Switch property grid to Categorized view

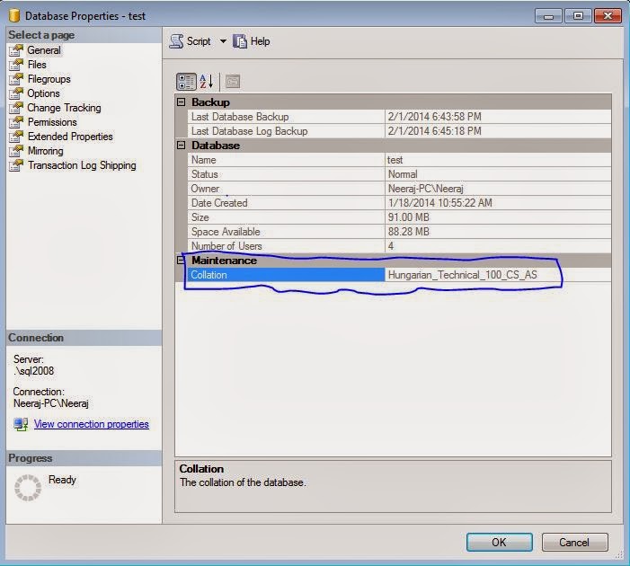click(186, 82)
